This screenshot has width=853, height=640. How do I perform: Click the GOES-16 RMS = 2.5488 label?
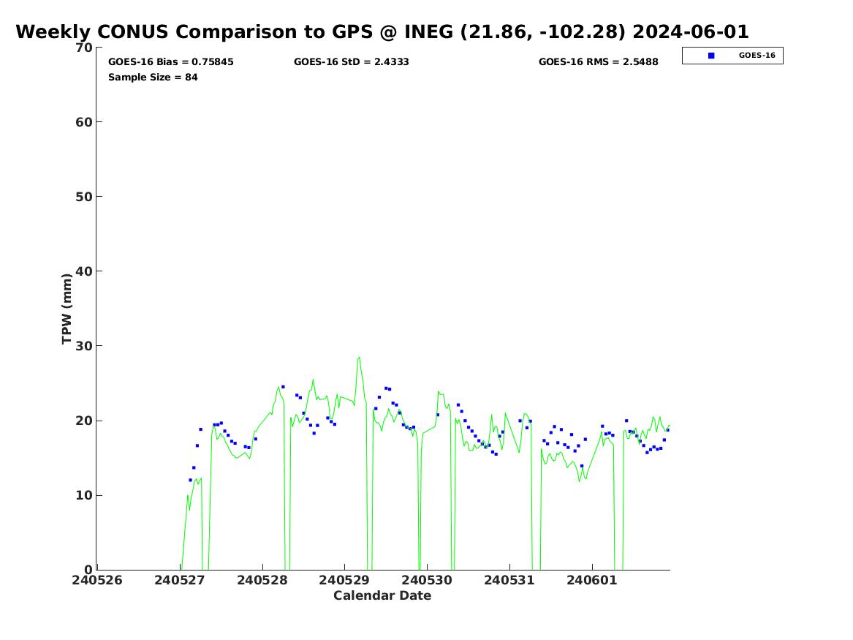point(599,62)
